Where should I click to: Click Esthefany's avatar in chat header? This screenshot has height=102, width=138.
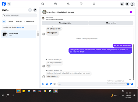coord(44,12)
